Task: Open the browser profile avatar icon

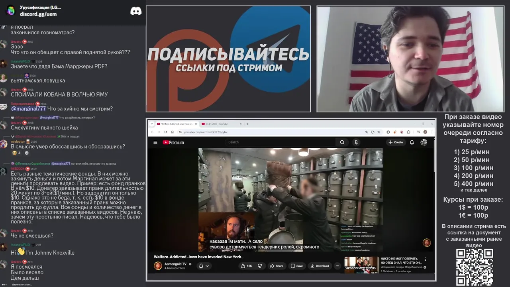Action: click(425, 132)
